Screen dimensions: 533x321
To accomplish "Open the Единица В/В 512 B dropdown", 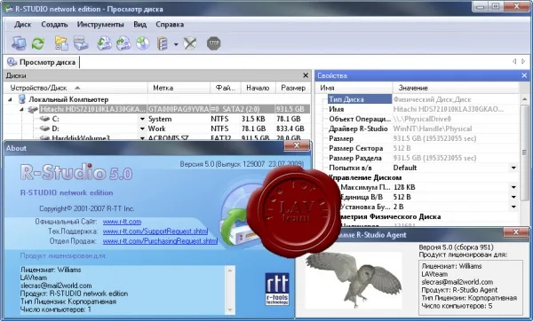I will 513,197.
